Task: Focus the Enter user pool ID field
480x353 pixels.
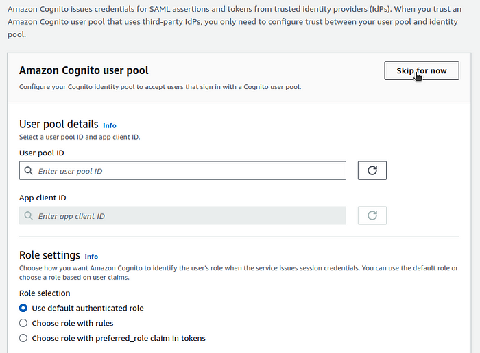Action: click(183, 171)
